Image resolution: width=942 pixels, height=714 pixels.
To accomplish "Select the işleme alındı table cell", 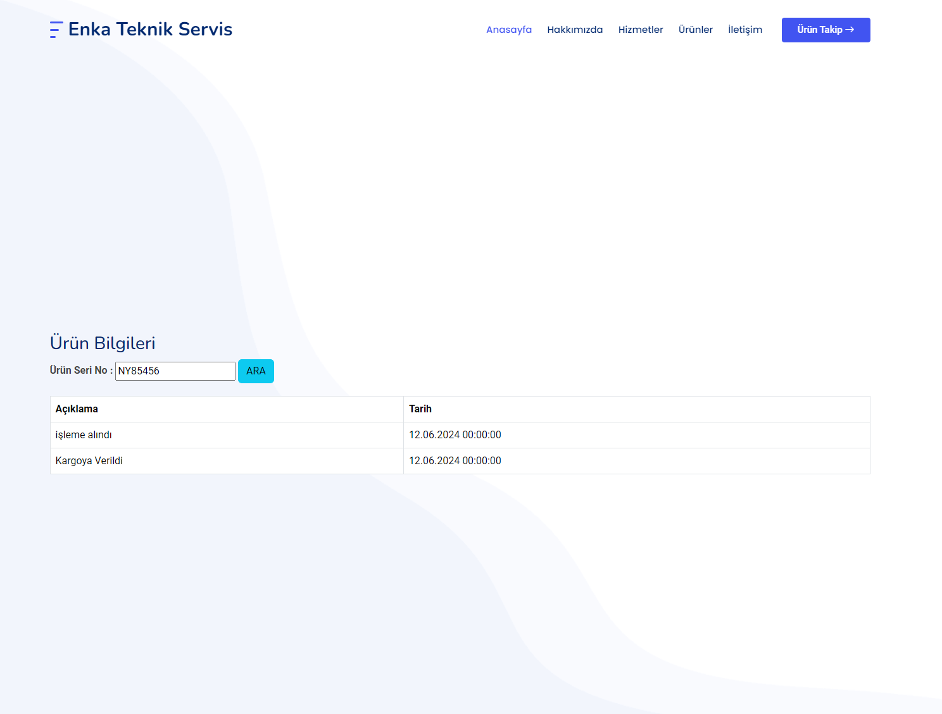I will tap(84, 435).
